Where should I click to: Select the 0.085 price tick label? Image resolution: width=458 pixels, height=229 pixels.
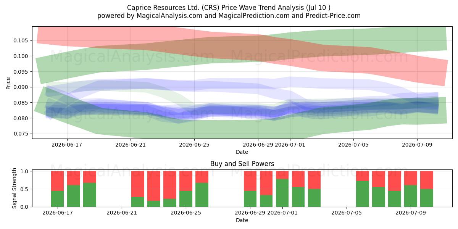tap(22, 103)
